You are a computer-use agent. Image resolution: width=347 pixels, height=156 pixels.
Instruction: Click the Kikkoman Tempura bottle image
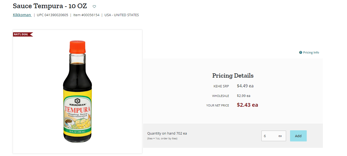pyautogui.click(x=77, y=92)
